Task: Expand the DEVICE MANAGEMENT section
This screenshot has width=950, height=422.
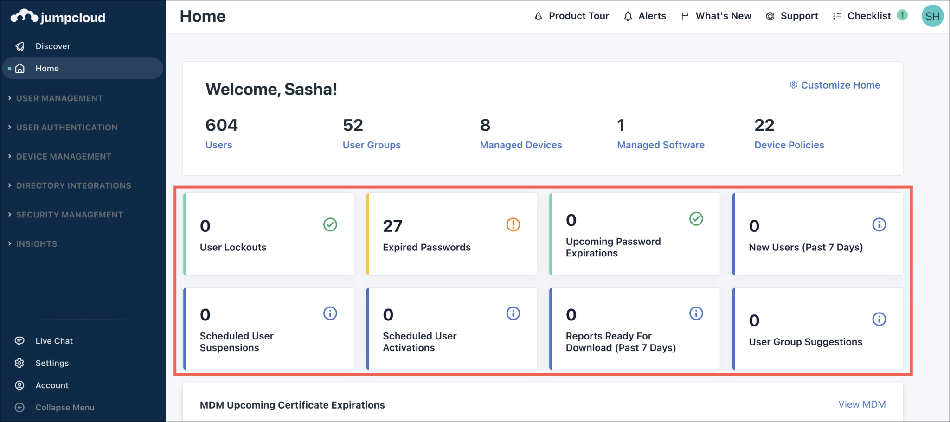Action: point(64,156)
